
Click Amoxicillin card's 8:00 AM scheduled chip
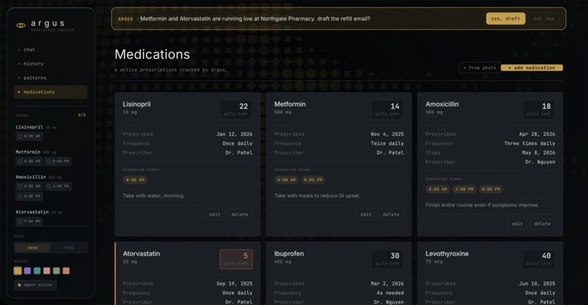pyautogui.click(x=438, y=190)
